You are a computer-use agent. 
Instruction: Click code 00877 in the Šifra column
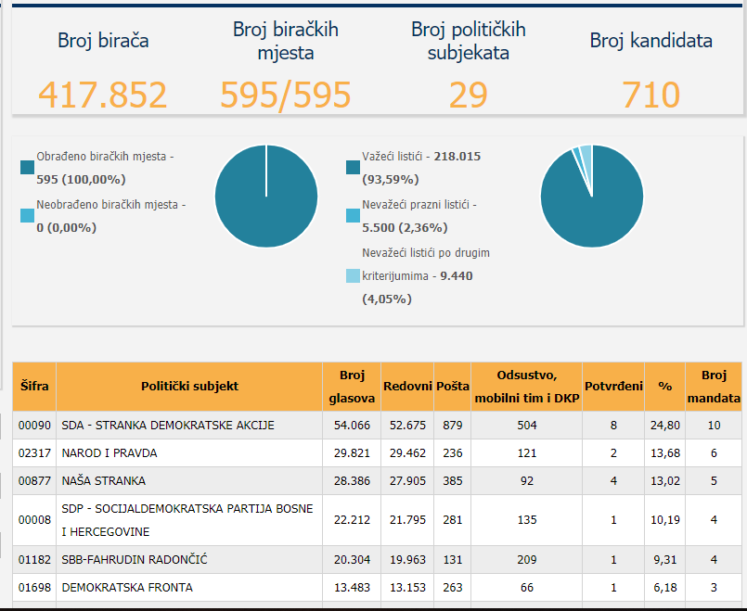(x=34, y=481)
